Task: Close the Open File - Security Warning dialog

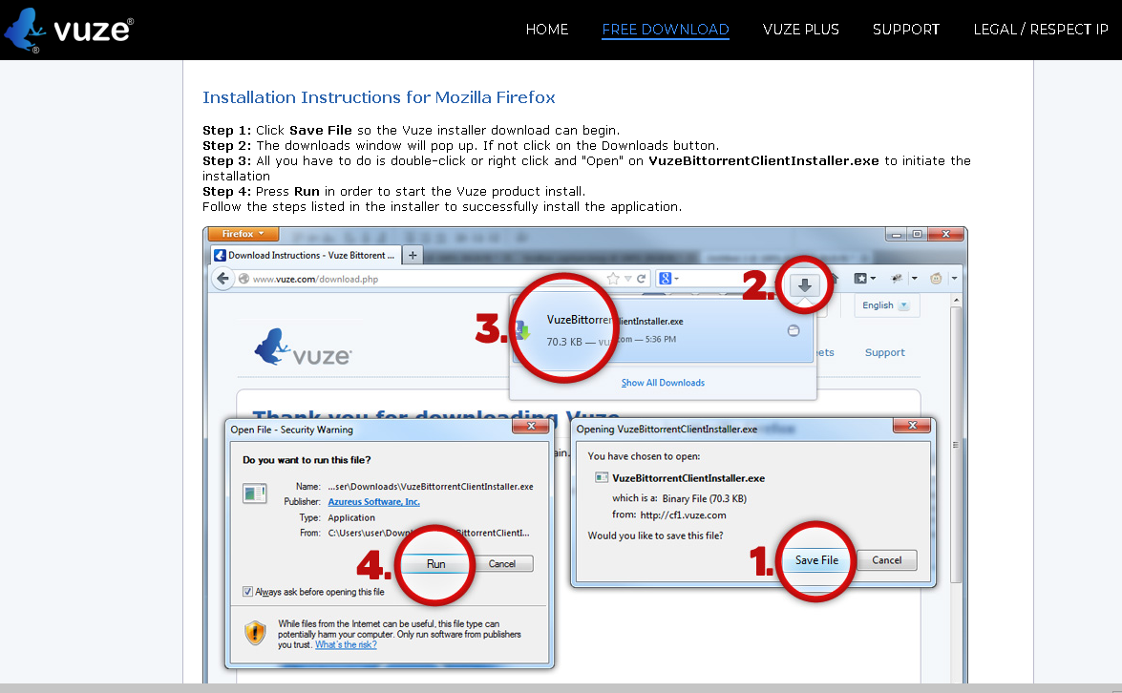Action: pyautogui.click(x=531, y=427)
